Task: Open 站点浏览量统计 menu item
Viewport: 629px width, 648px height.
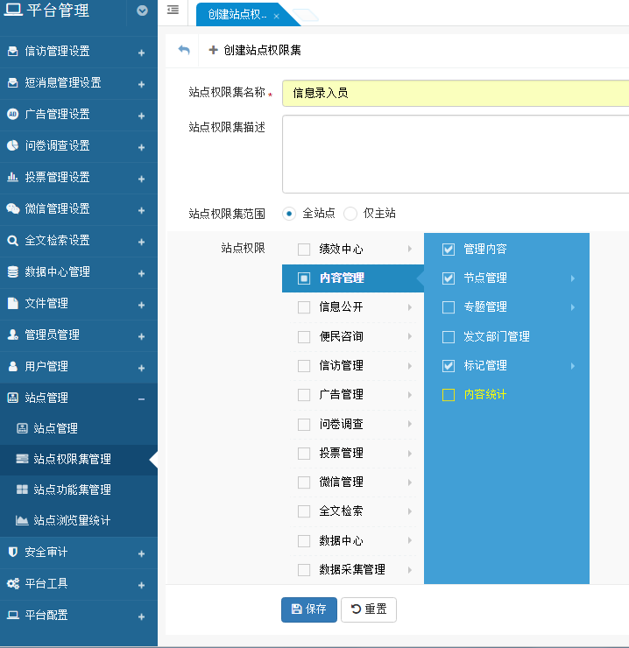Action: click(x=72, y=520)
